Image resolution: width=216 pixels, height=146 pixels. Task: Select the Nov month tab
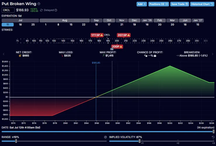122,20
